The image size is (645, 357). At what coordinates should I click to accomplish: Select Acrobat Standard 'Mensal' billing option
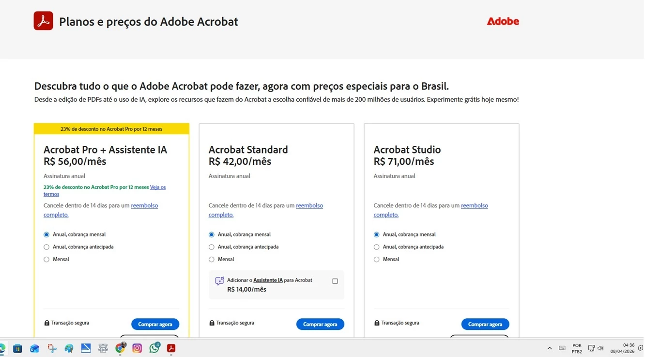212,260
